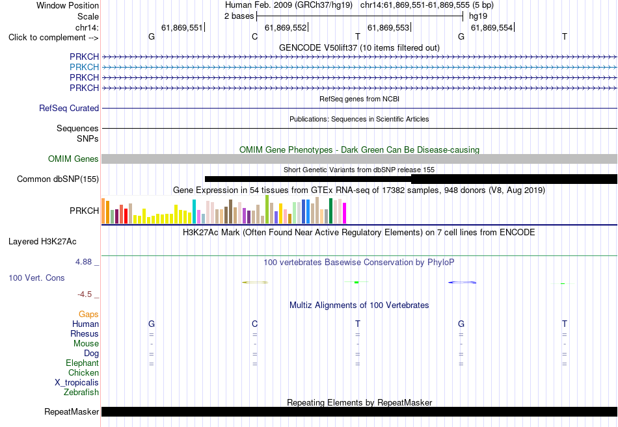
Task: Click the 'Click to complement' label
Action: click(x=53, y=38)
